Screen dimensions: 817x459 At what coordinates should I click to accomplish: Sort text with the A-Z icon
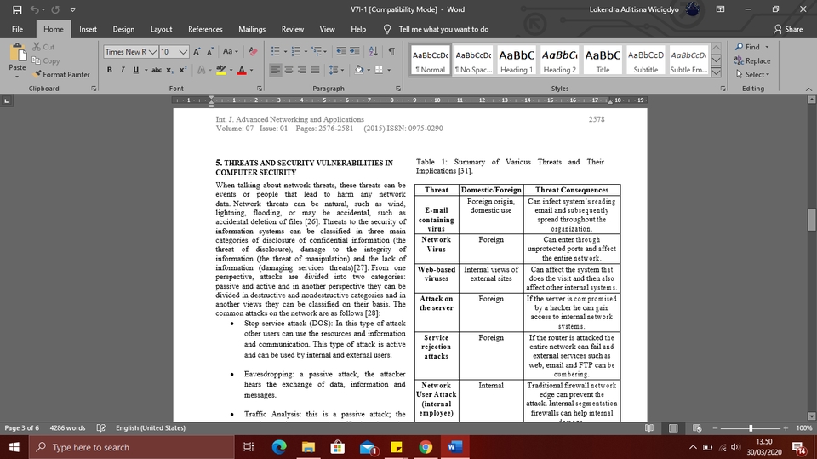pyautogui.click(x=373, y=51)
